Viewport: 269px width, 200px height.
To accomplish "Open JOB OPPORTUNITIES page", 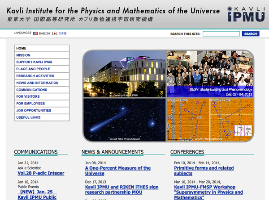I will click(x=42, y=110).
